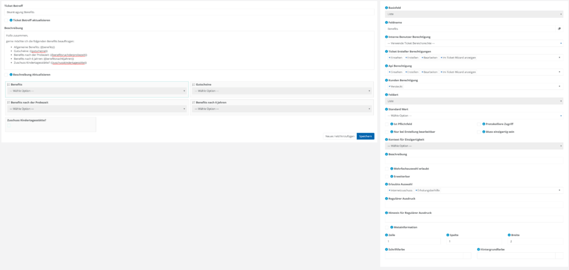Remove the Versteckt tag from Kunden Berechtigung
569x270 pixels.
389,87
